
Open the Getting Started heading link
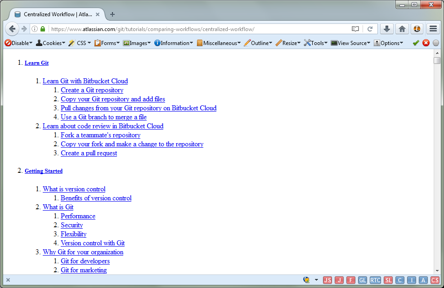[x=44, y=171]
